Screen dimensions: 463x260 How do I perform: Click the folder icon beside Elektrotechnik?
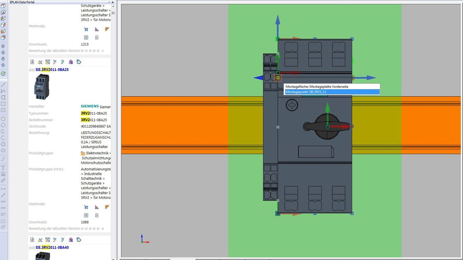tap(83, 153)
